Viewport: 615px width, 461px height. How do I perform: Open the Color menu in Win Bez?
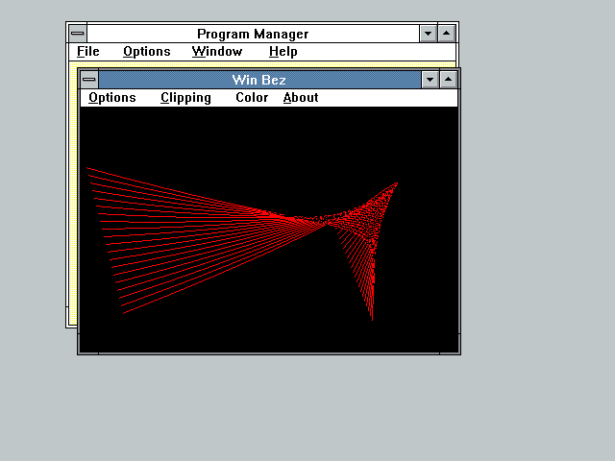(252, 98)
